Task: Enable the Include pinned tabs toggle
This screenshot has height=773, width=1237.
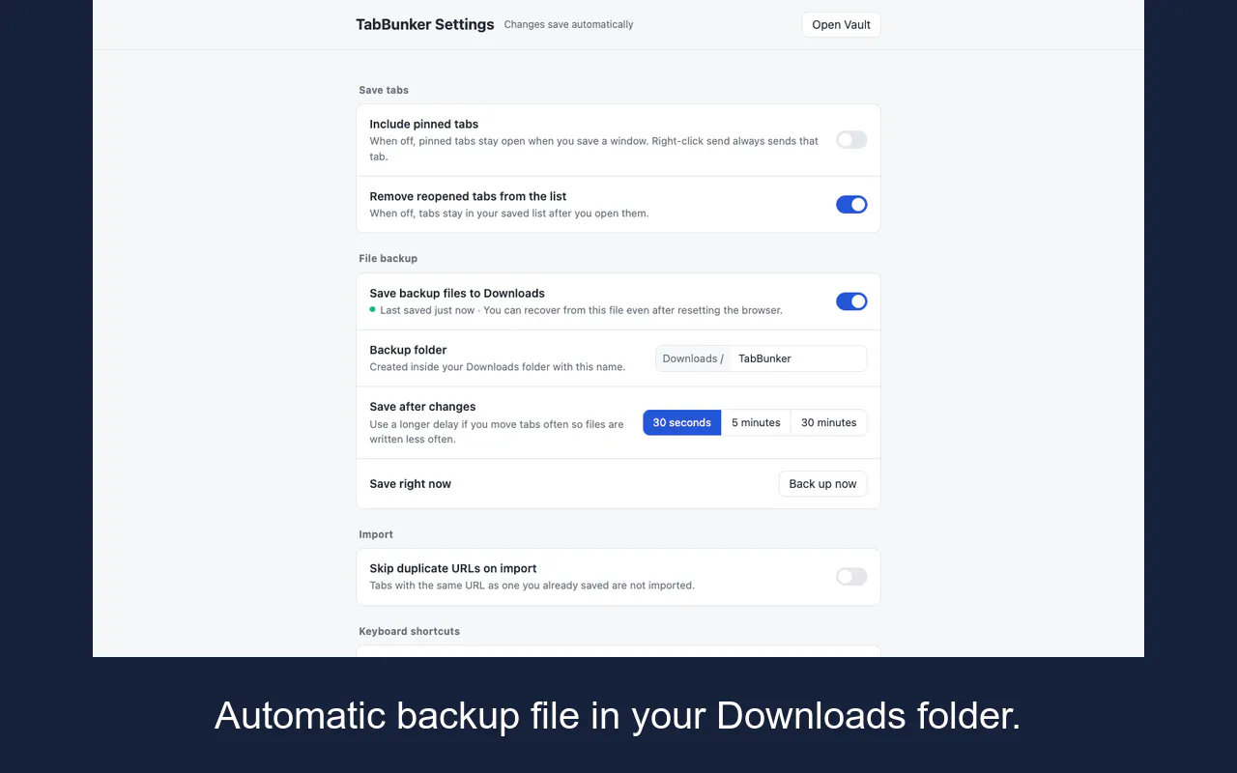Action: [x=851, y=140]
